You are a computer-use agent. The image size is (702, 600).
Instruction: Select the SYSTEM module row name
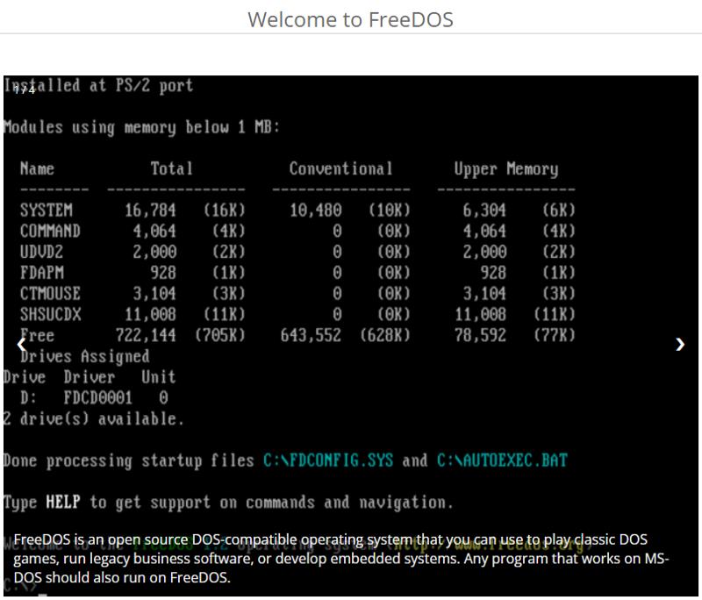point(47,211)
